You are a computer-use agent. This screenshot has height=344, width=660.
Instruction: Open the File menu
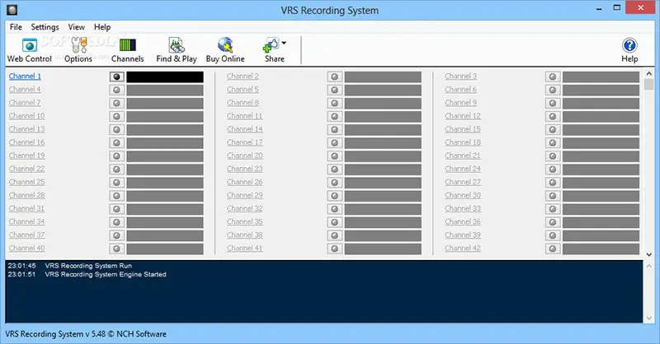click(16, 27)
